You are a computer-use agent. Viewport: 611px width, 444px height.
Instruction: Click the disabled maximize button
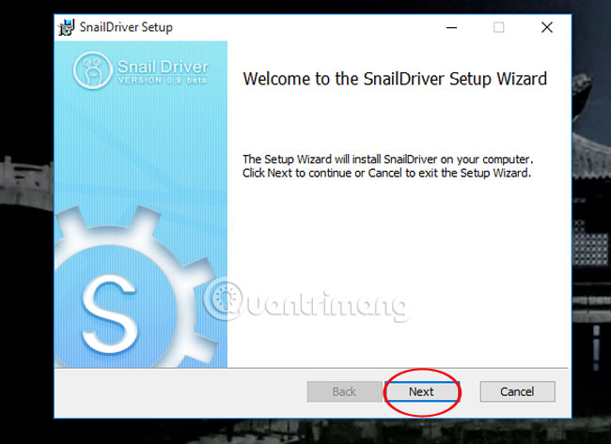(499, 27)
